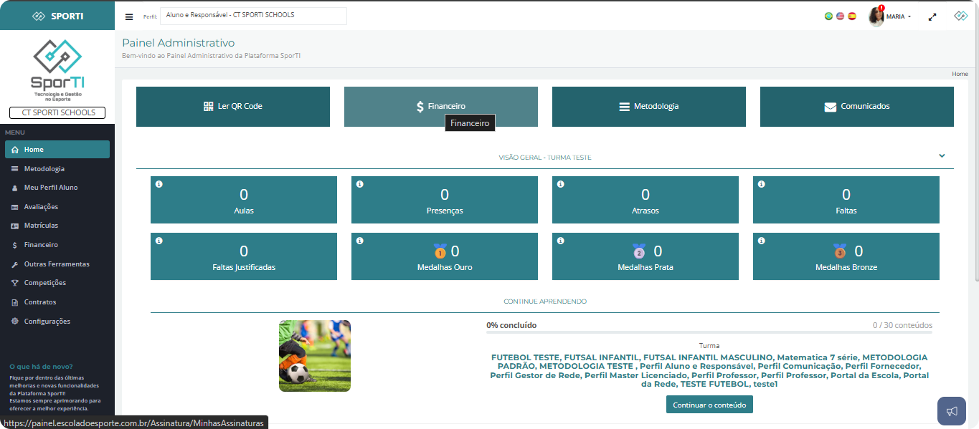Open Configurações from the sidebar menu
Screen dimensions: 979x429
click(47, 322)
